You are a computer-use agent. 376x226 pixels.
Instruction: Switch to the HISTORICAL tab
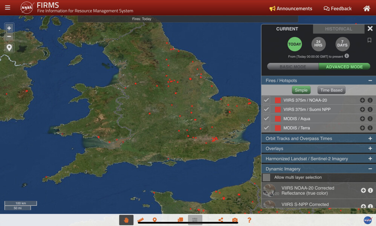point(338,29)
